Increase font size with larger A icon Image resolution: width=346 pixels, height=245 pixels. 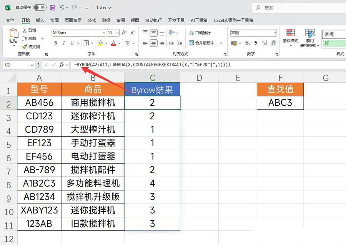[x=124, y=33]
